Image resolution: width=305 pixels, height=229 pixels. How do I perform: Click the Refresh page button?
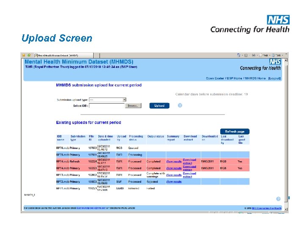(x=235, y=131)
